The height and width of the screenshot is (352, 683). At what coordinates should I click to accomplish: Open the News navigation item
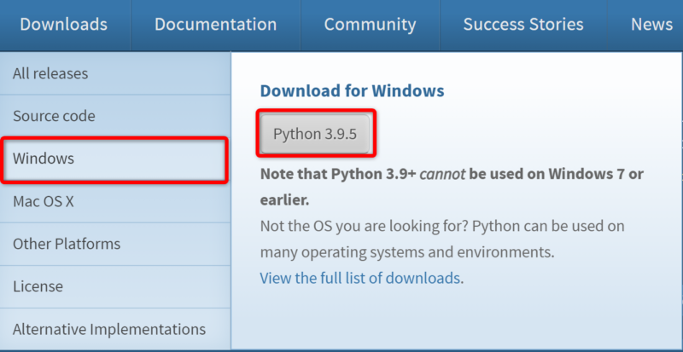(651, 25)
